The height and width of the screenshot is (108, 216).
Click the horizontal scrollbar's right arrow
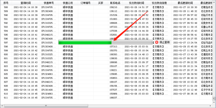tap(214, 106)
